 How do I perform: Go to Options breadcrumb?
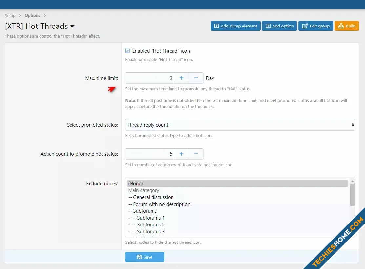tap(32, 15)
